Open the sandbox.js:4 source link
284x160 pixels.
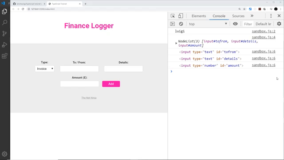click(x=264, y=37)
